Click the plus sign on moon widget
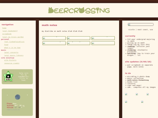 pos(7,95)
